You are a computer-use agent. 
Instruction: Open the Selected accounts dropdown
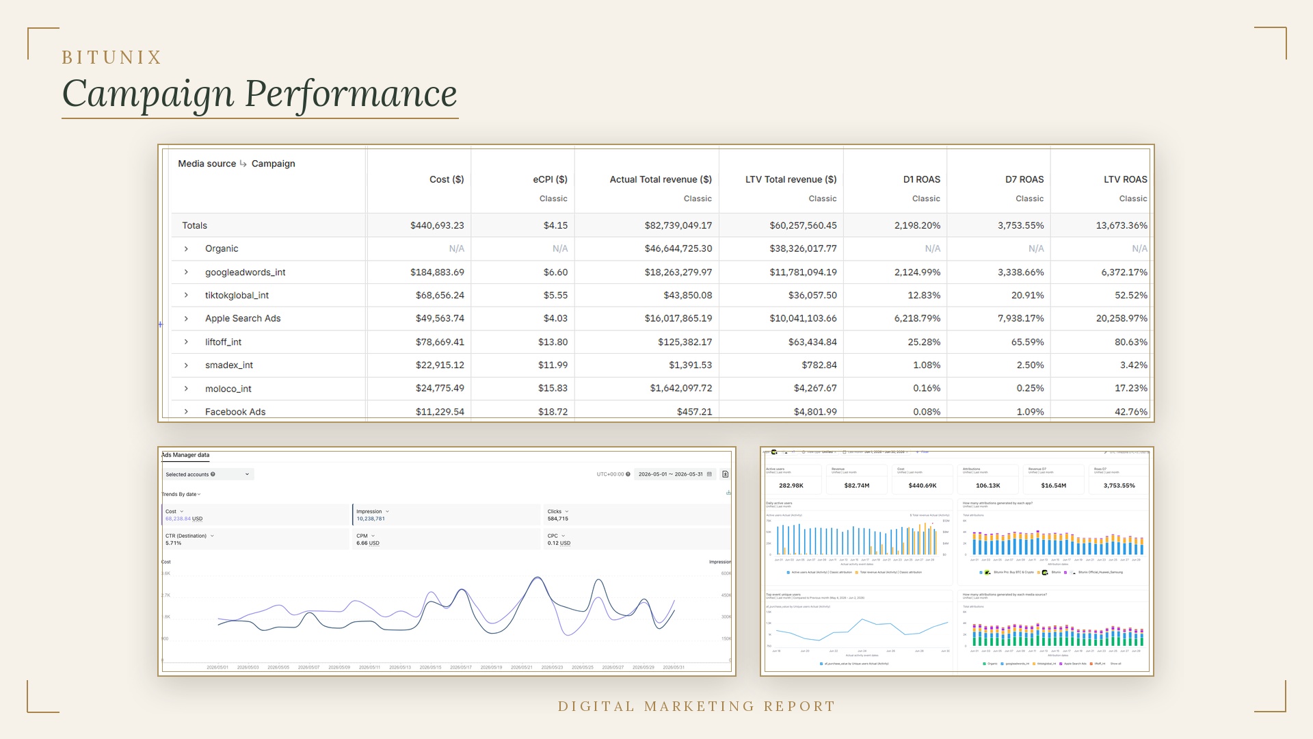pyautogui.click(x=208, y=474)
